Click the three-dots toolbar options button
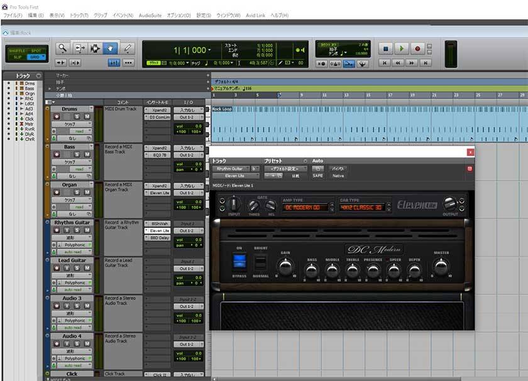Screen dimensions: 528x381 tap(128, 63)
